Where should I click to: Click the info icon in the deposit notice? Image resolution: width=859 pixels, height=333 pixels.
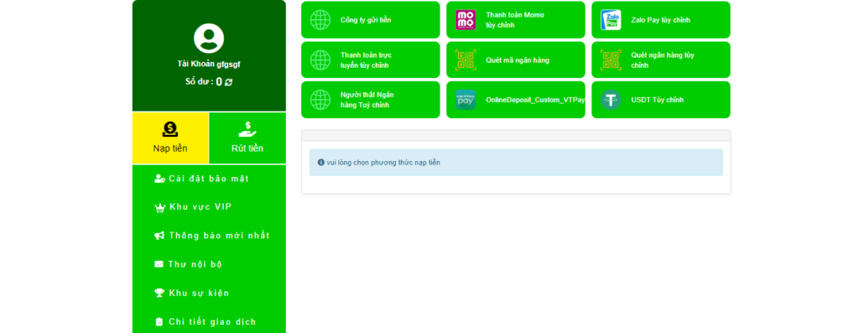click(x=321, y=163)
